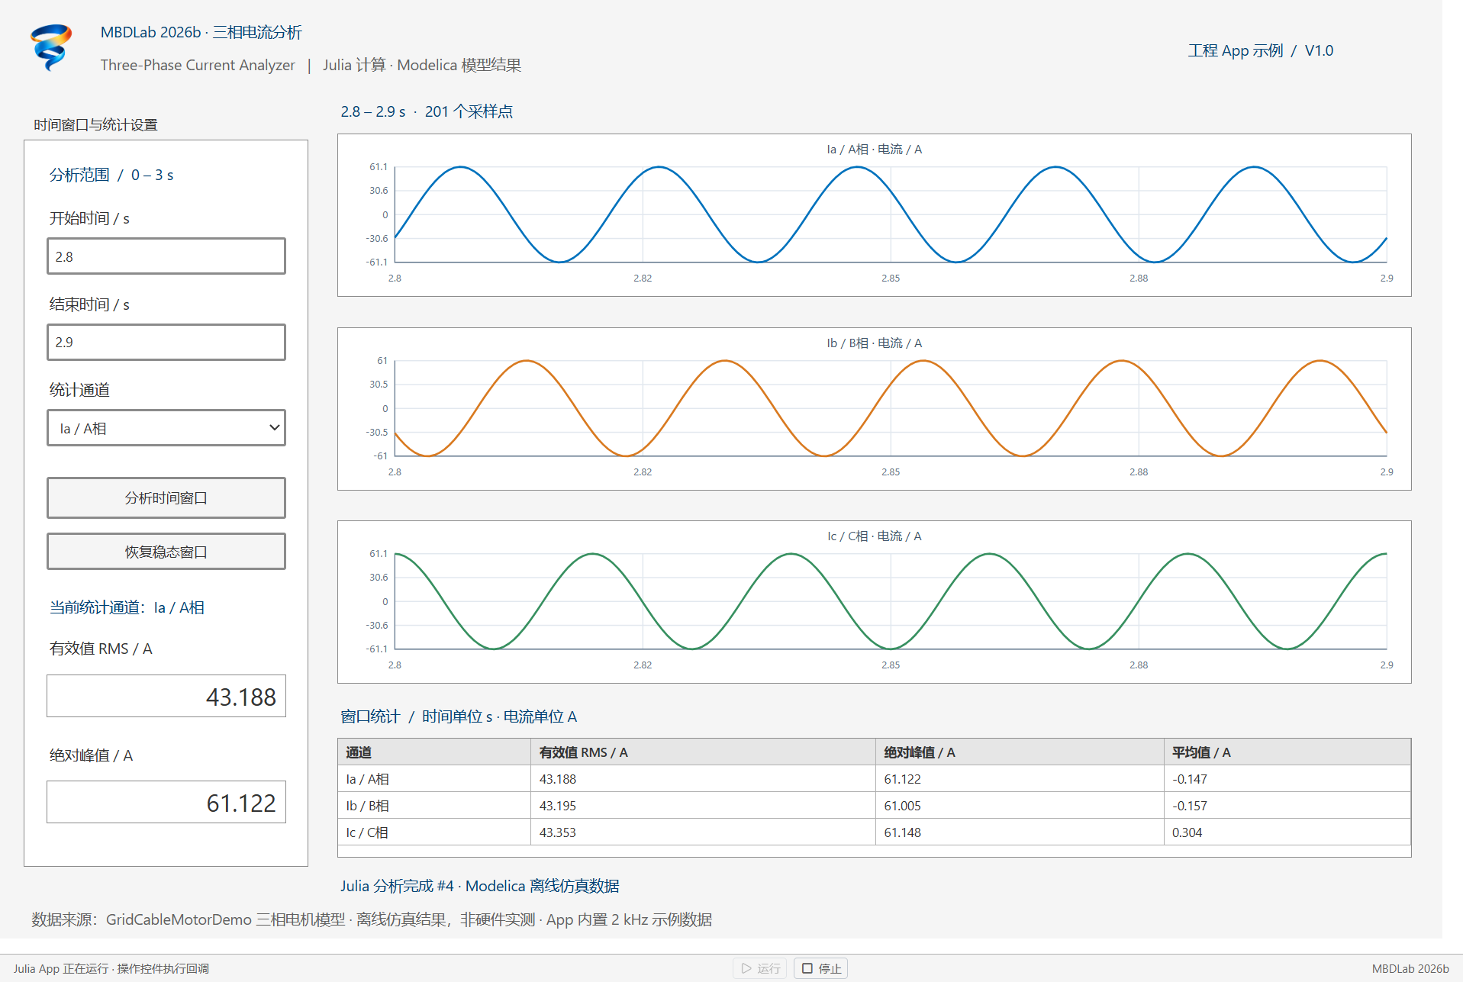Click the 工程 App 示例 / V1.0 label
This screenshot has width=1463, height=982.
[x=1260, y=50]
